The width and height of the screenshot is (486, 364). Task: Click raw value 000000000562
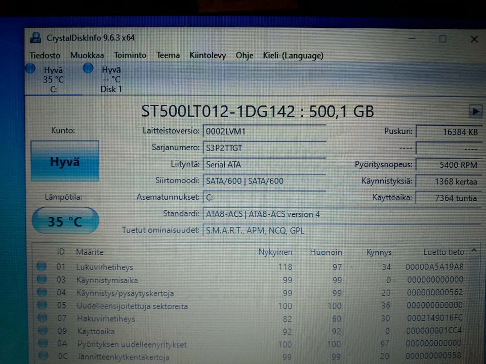coord(435,292)
